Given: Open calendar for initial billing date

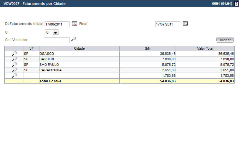Looking at the screenshot, I should click(x=74, y=24).
